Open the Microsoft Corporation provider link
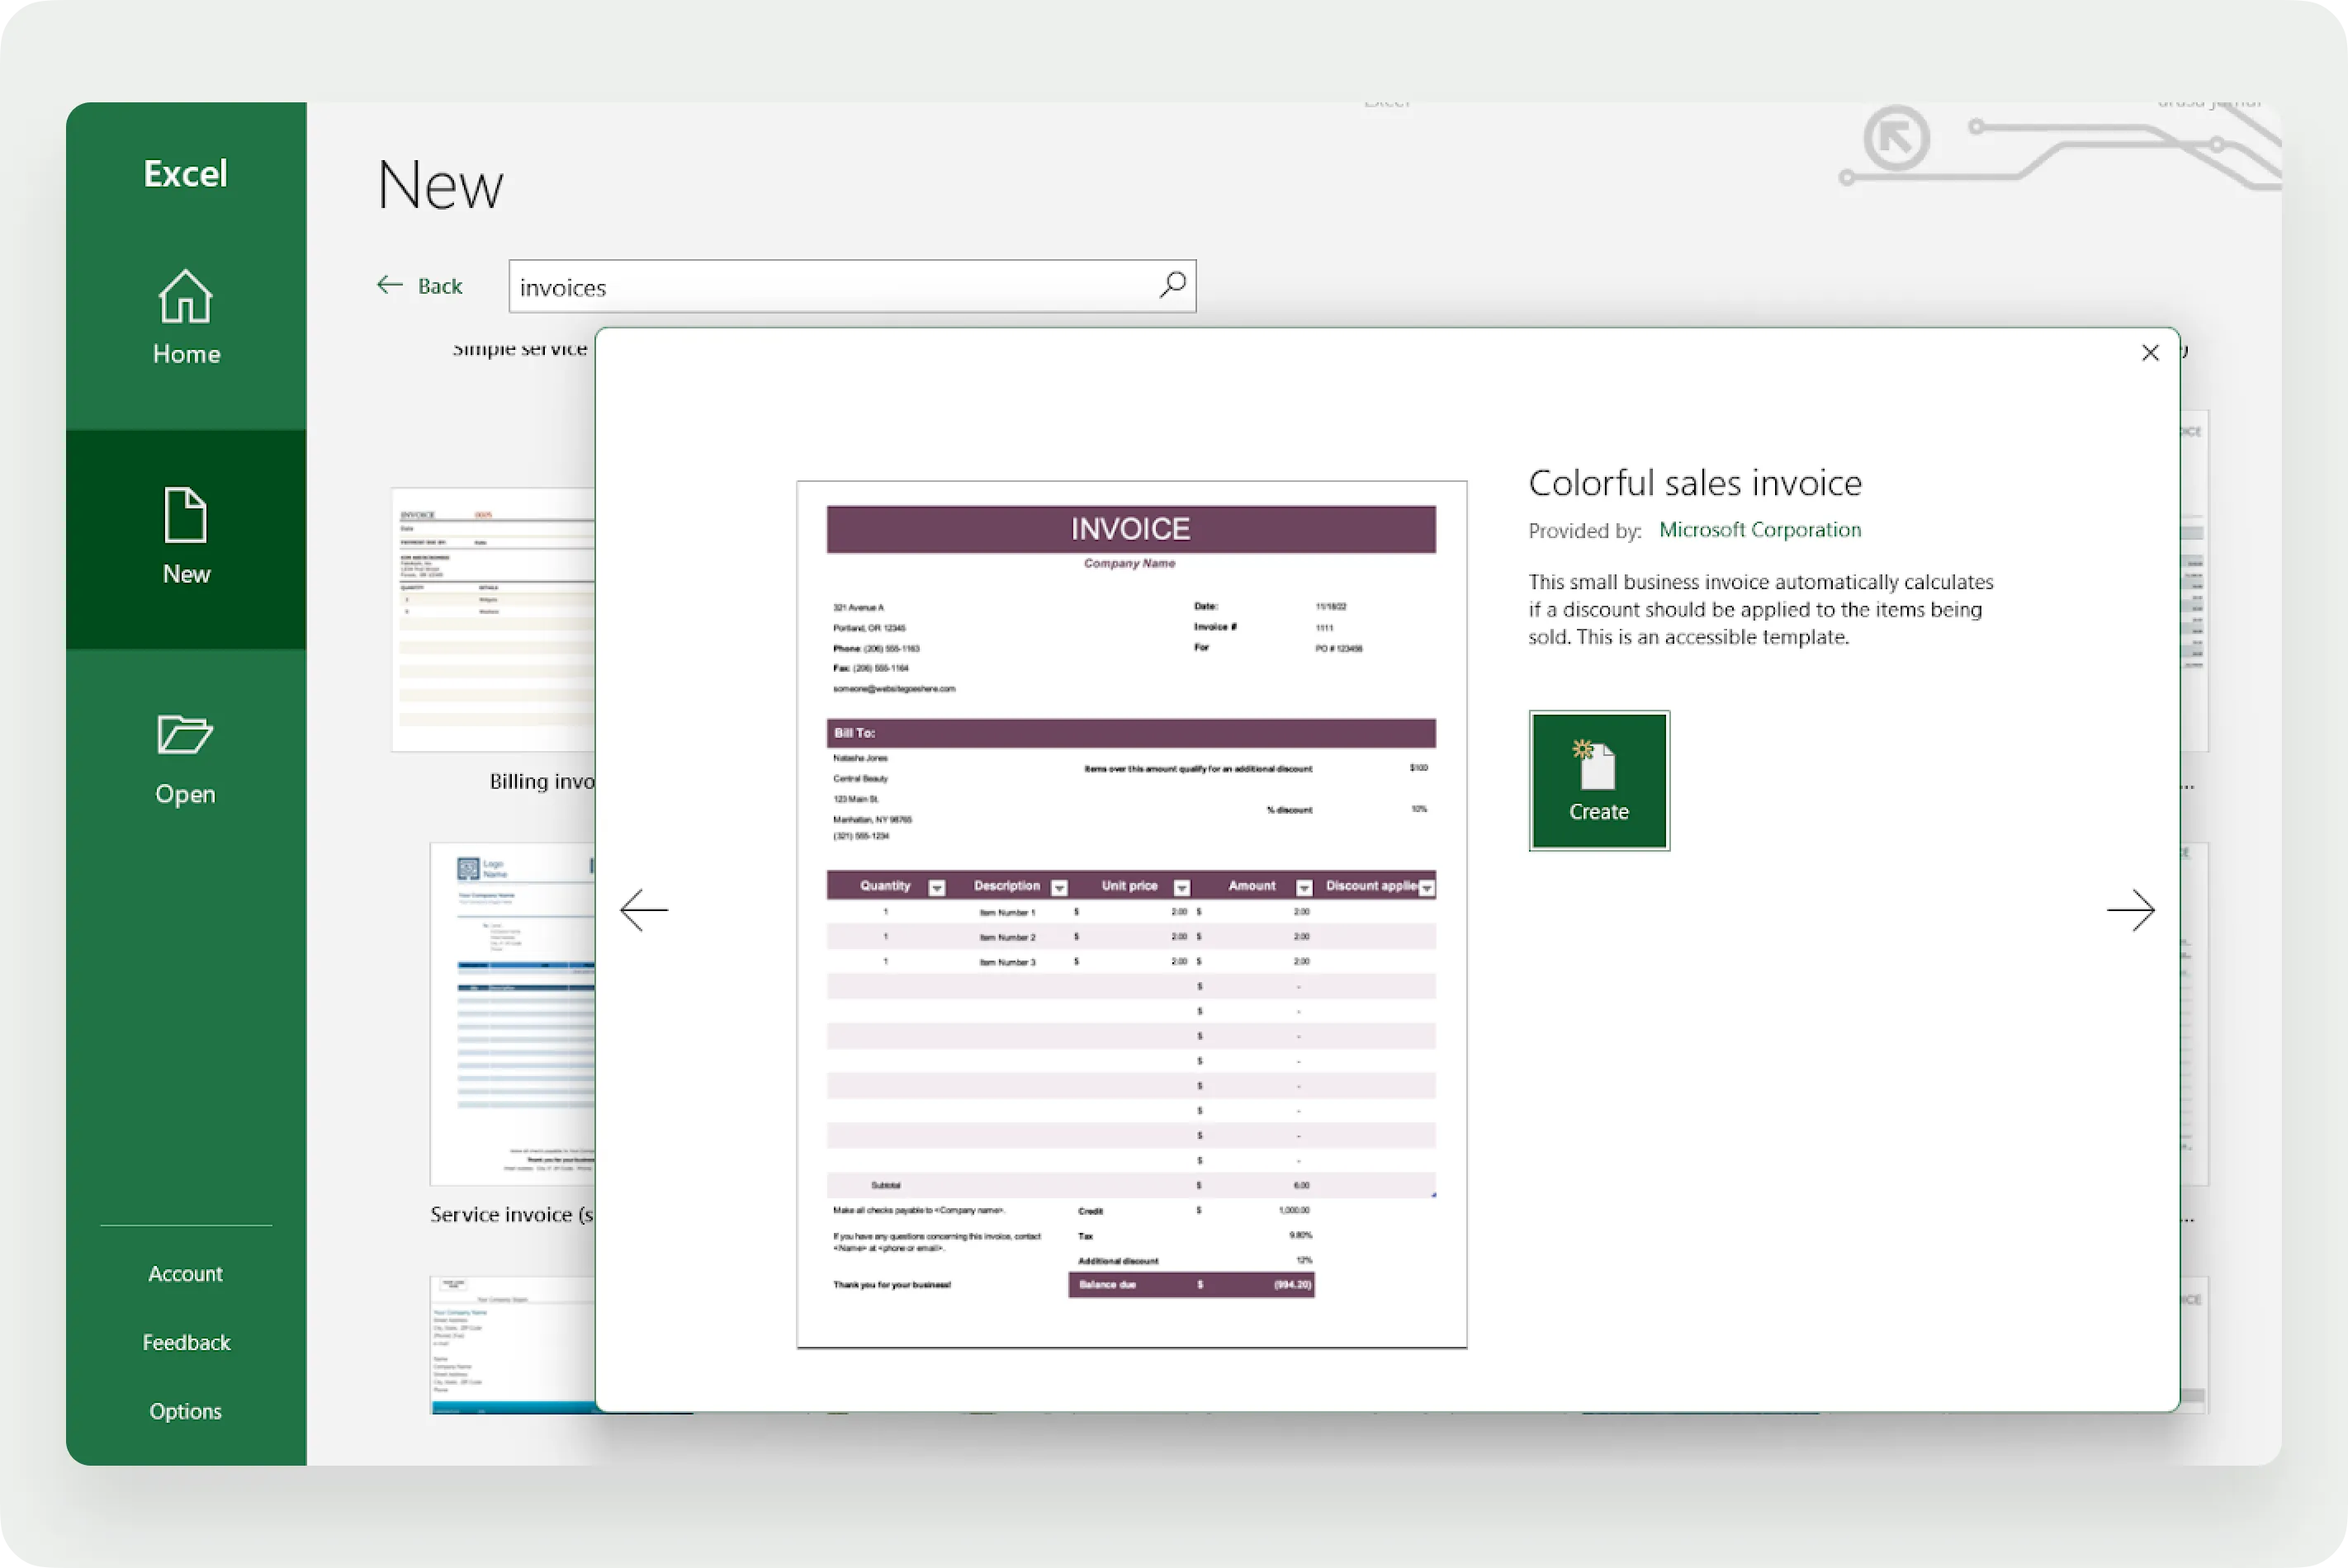Screen dimensions: 2348x1568 [x=1759, y=530]
